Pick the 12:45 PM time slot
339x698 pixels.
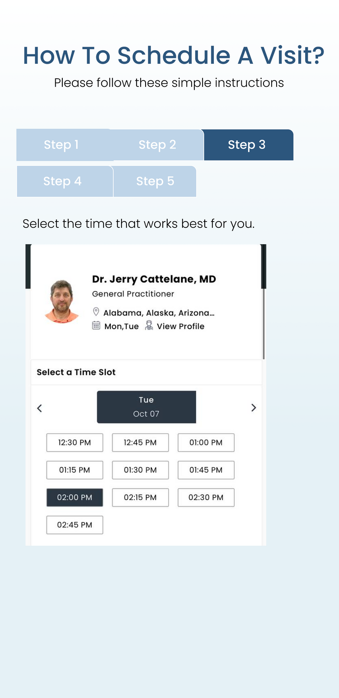[140, 443]
